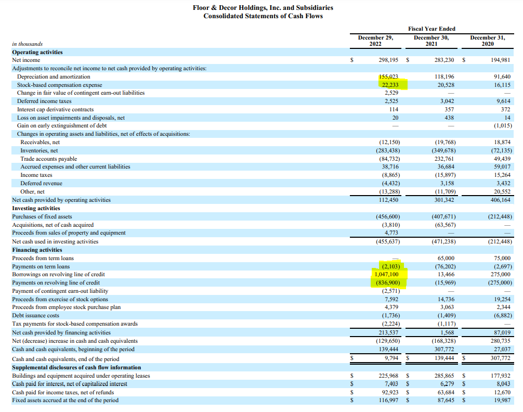Click the 'Investing activities' section heading
523x412 pixels.
[36, 208]
